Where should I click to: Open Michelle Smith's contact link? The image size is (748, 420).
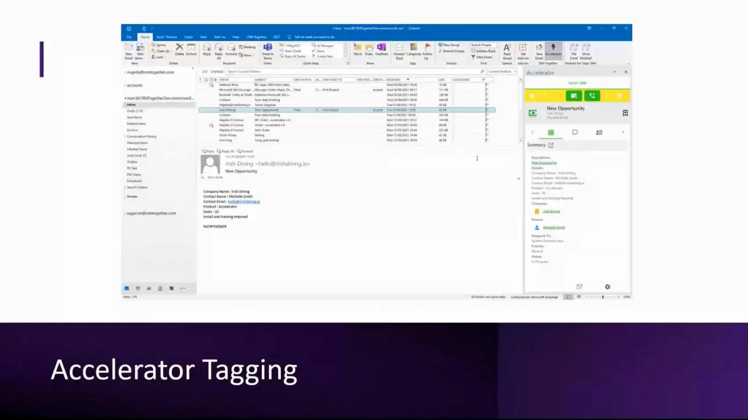tap(554, 227)
